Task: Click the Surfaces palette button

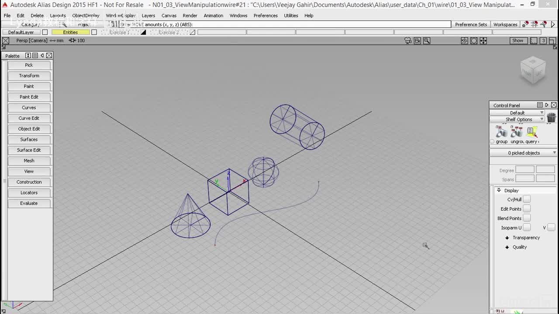Action: (x=29, y=140)
